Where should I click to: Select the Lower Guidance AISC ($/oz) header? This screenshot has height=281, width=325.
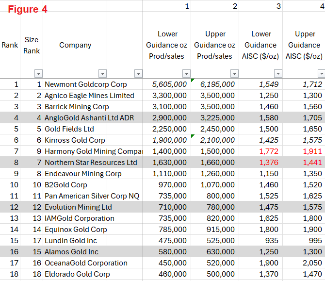pyautogui.click(x=260, y=45)
